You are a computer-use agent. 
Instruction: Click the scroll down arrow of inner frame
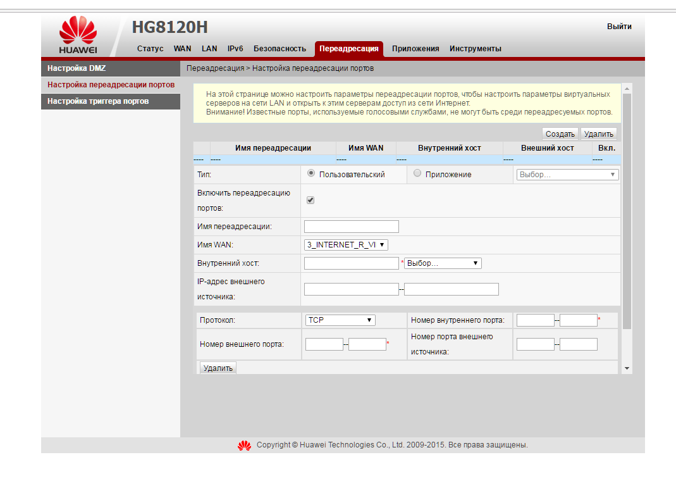(x=627, y=368)
